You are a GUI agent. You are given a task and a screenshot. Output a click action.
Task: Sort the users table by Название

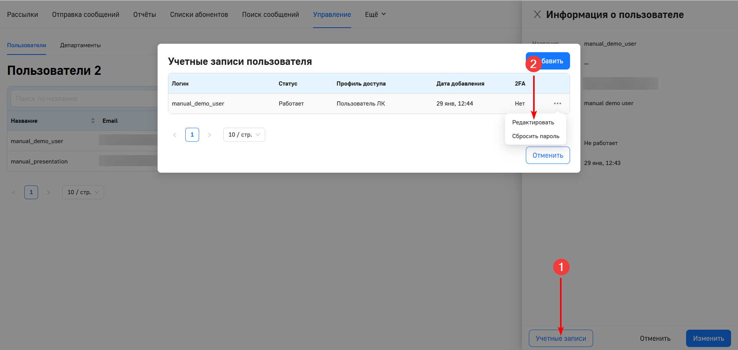[x=93, y=121]
